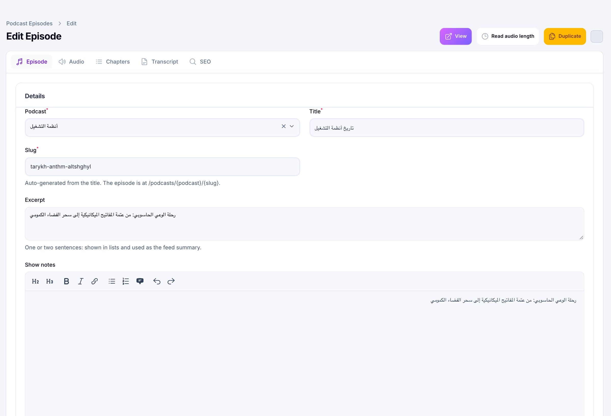Insert bulleted list in show notes
This screenshot has height=416, width=611.
click(112, 281)
